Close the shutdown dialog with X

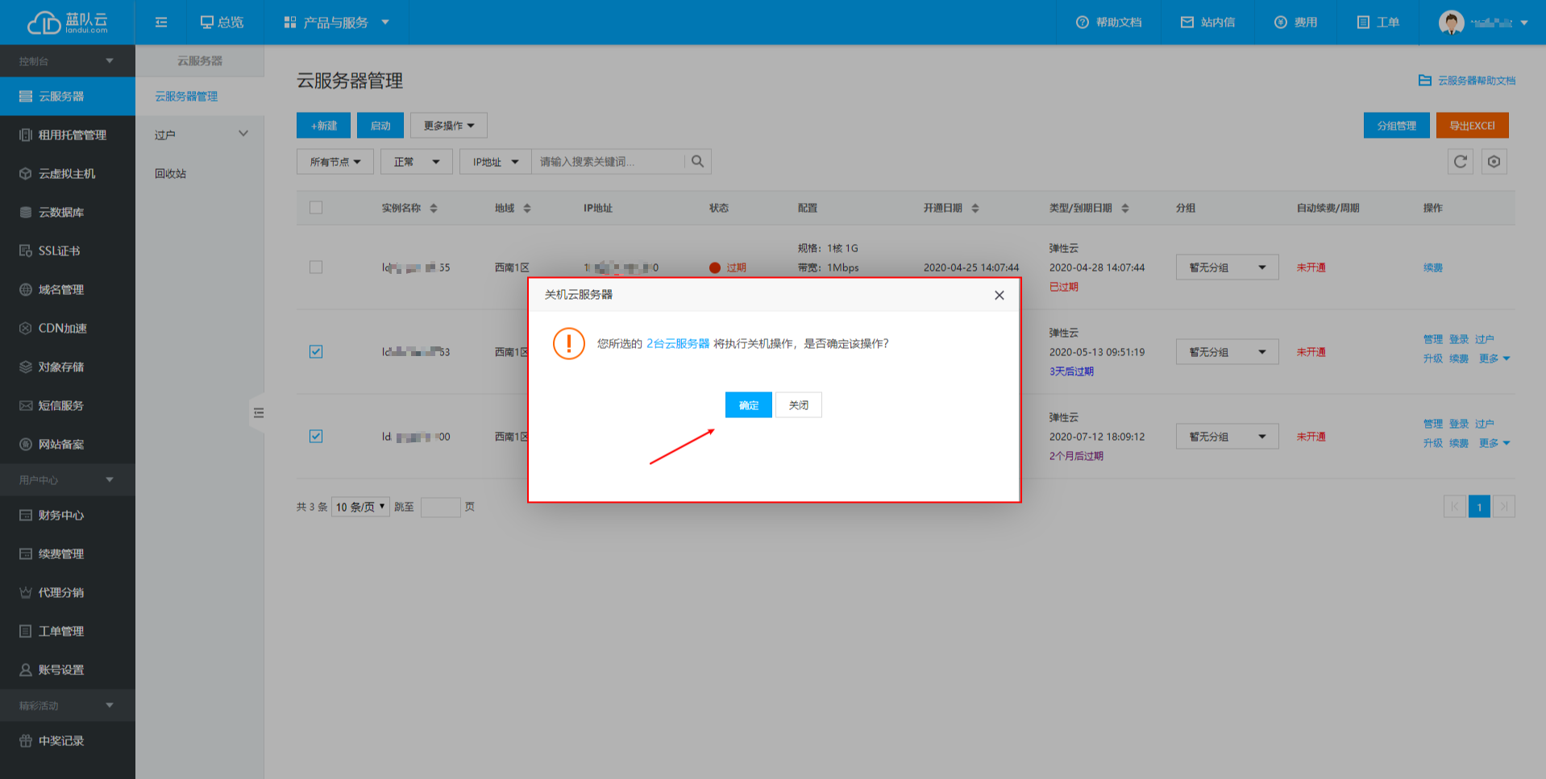tap(999, 295)
